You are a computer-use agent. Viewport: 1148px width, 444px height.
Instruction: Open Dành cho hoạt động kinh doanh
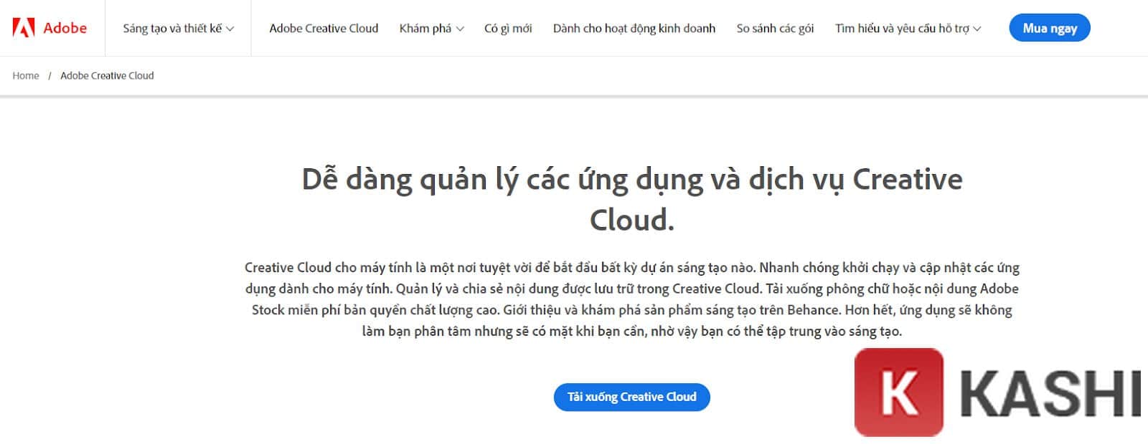[634, 29]
